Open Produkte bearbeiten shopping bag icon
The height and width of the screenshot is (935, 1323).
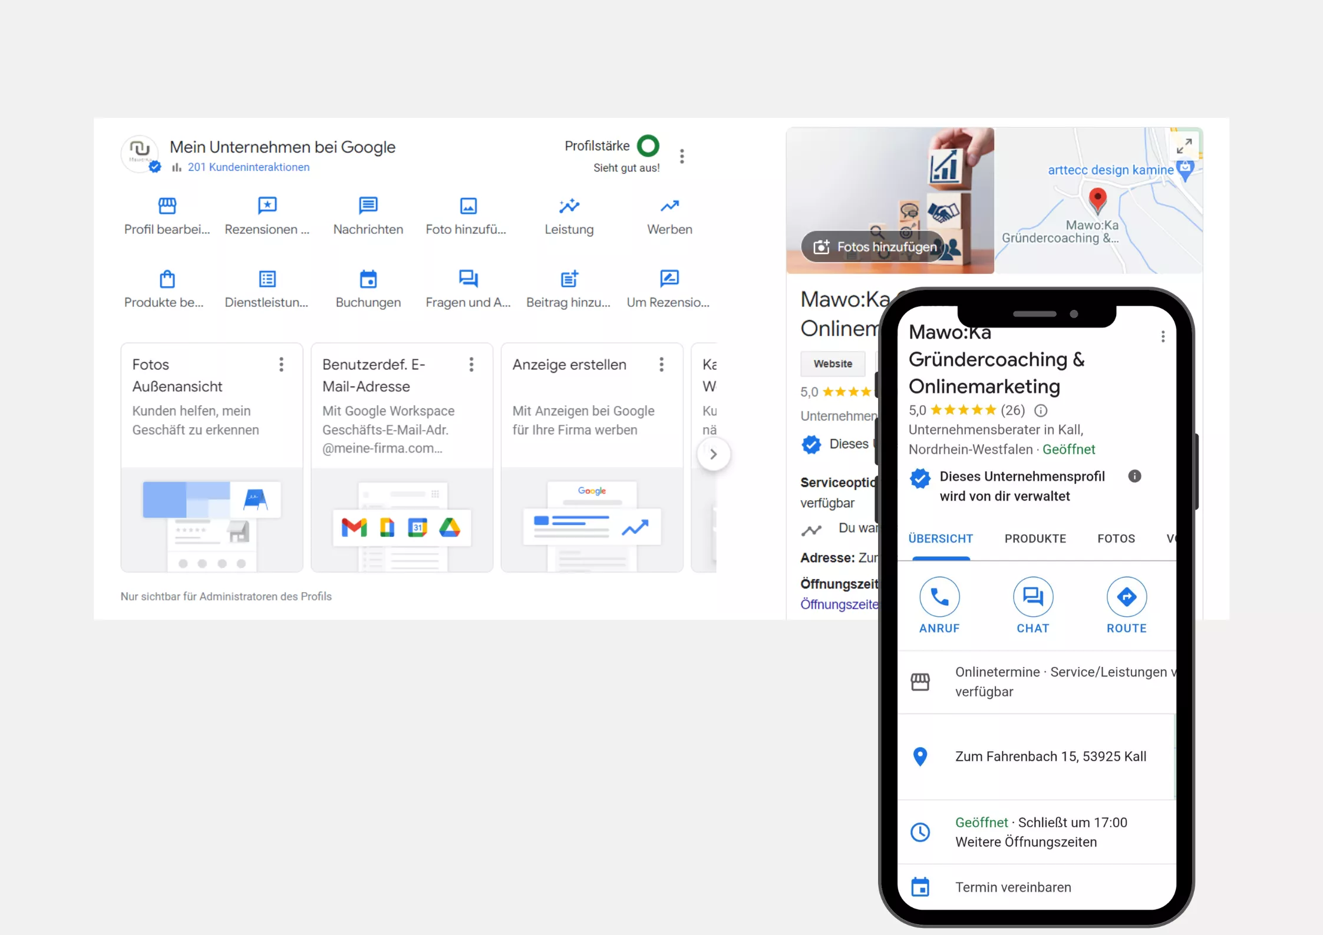tap(167, 279)
